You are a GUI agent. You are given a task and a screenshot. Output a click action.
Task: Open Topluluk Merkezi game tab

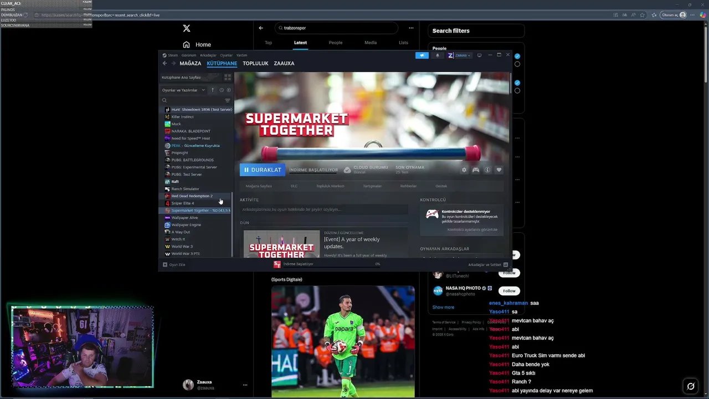tap(330, 186)
